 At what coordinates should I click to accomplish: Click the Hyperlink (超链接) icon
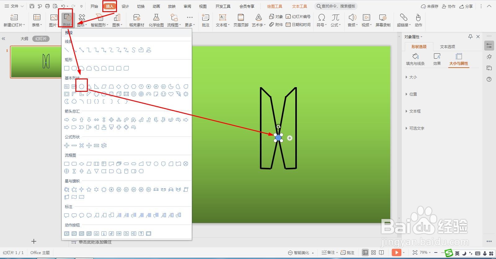[403, 17]
